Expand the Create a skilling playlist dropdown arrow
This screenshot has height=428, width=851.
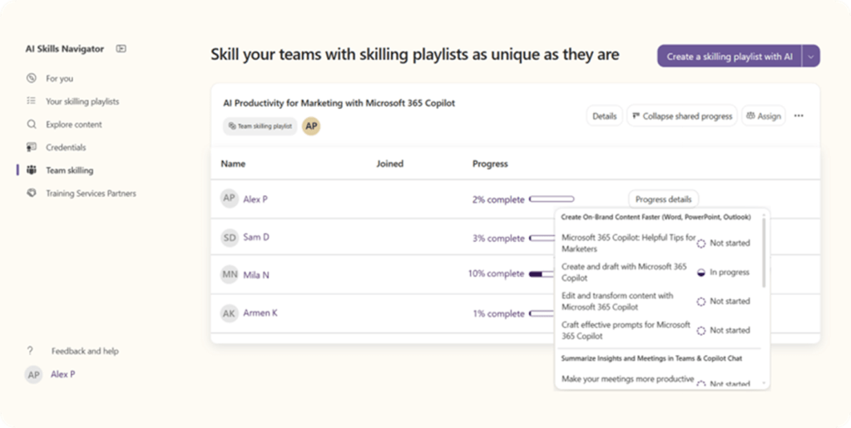[x=811, y=57]
